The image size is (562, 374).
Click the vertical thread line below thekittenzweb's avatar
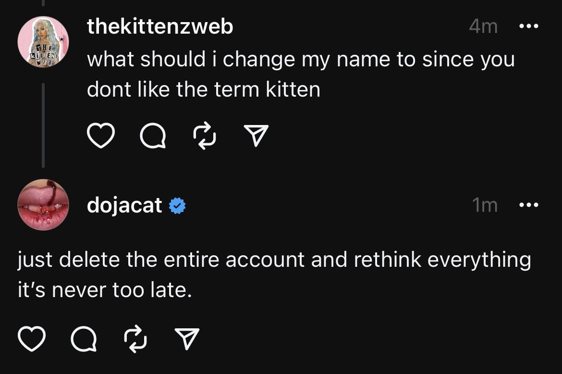(x=43, y=125)
